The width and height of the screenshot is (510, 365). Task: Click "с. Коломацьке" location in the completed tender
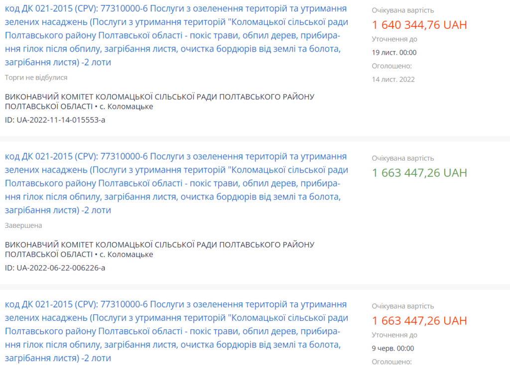tap(126, 255)
